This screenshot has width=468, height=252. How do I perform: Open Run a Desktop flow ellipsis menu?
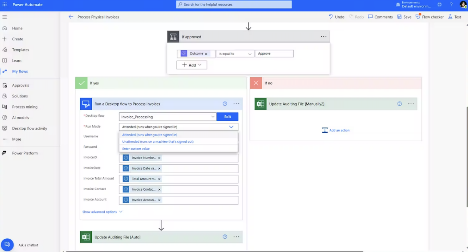pos(236,104)
